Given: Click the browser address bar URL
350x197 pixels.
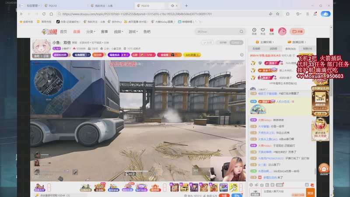Looking at the screenshot, I should [137, 14].
